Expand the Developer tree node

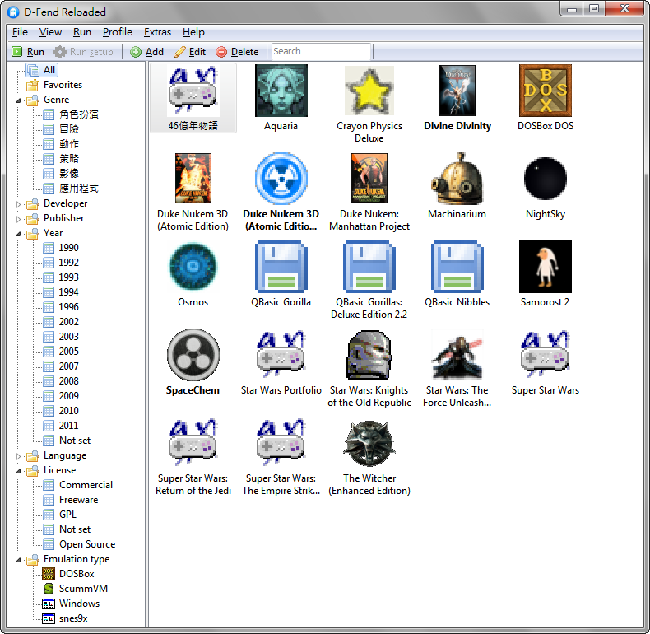(x=18, y=204)
